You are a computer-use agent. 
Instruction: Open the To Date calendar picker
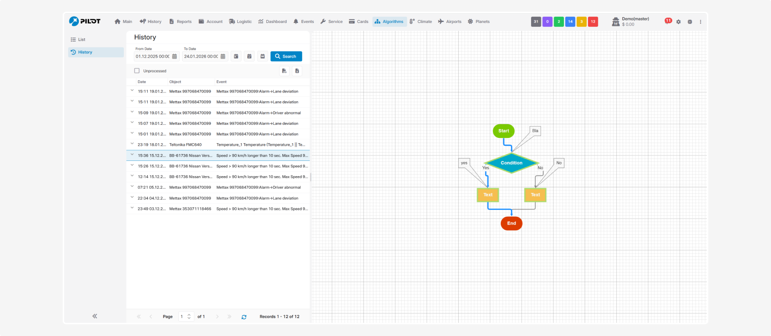[x=223, y=57]
